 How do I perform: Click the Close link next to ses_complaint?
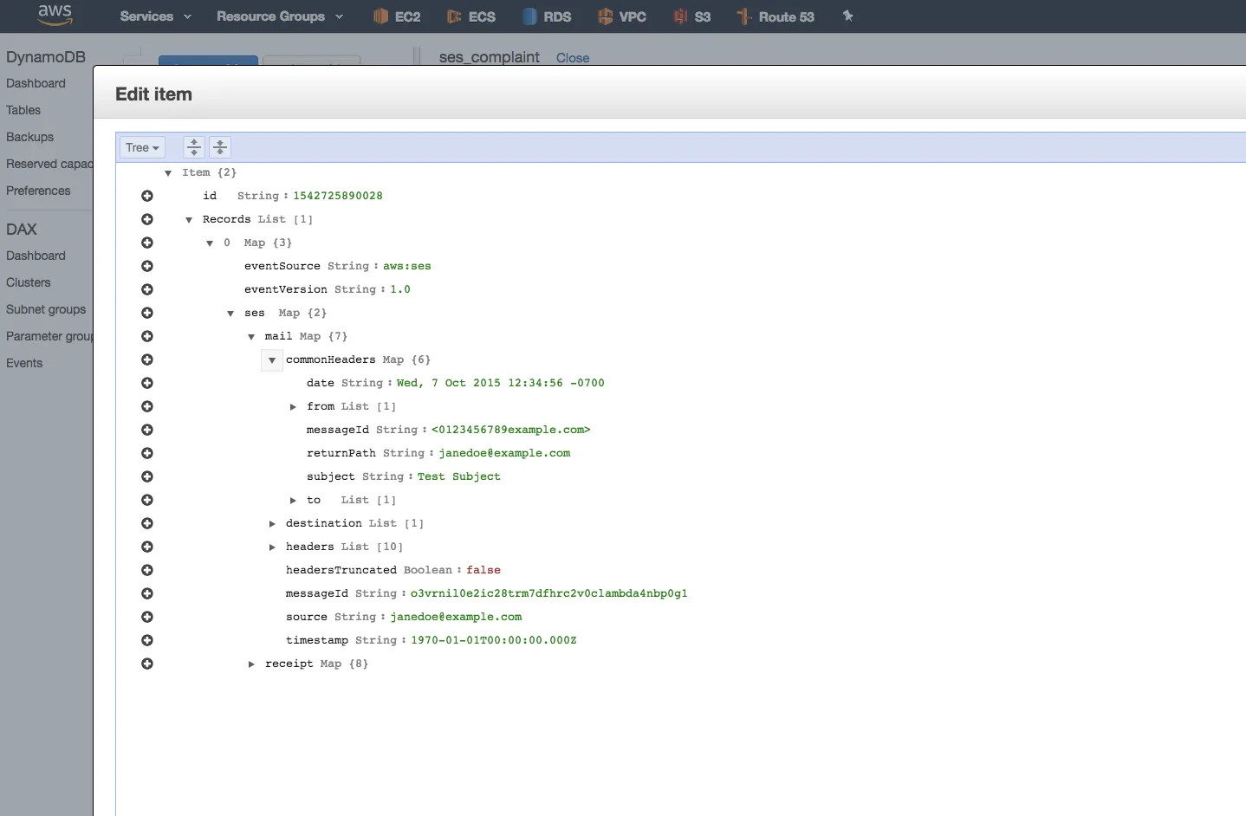(x=572, y=58)
